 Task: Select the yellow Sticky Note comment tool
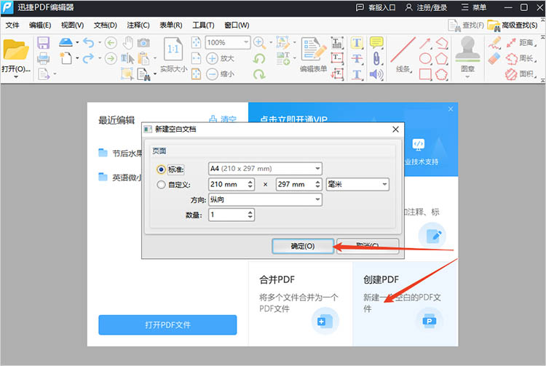[376, 43]
